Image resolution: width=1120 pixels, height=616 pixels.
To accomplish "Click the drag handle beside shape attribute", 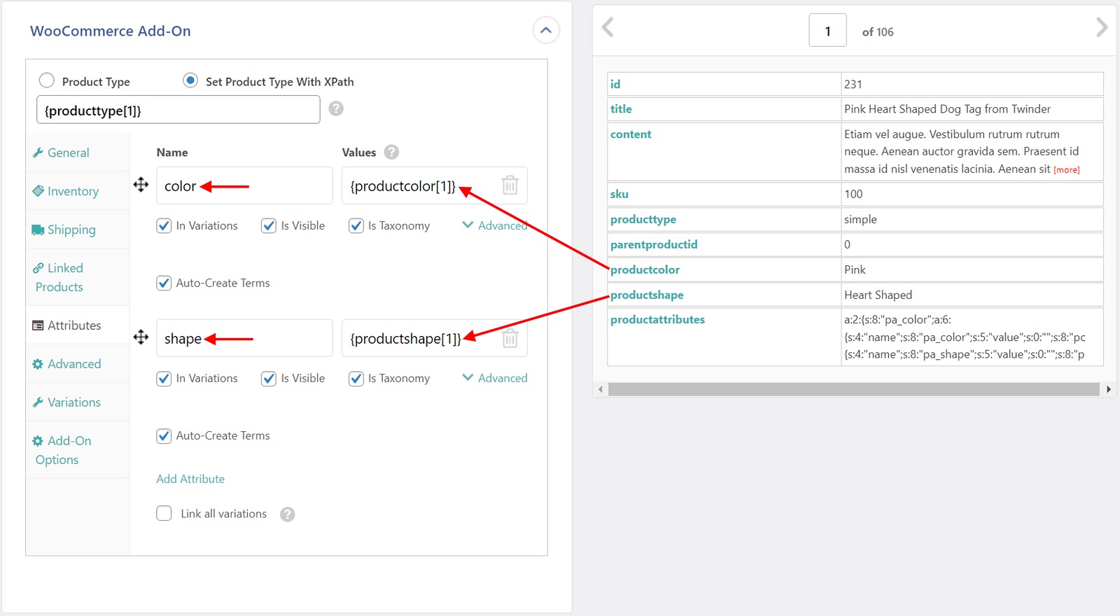I will pyautogui.click(x=141, y=337).
